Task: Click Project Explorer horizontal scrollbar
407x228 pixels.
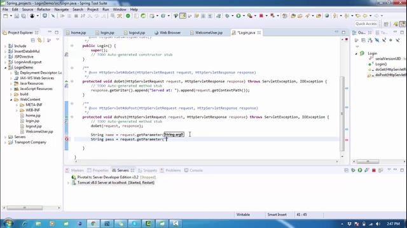Action: point(25,208)
